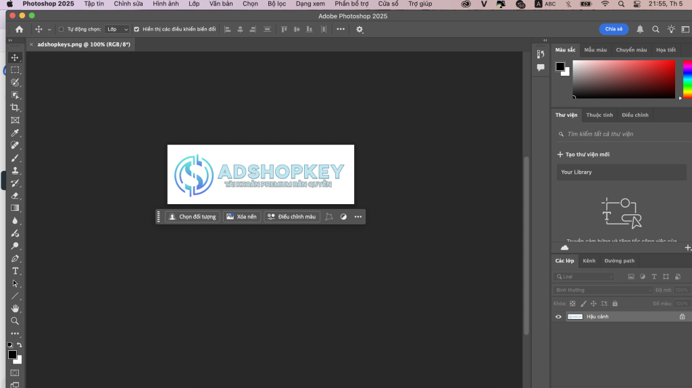
Task: Select the Frame tool
Action: 15,120
